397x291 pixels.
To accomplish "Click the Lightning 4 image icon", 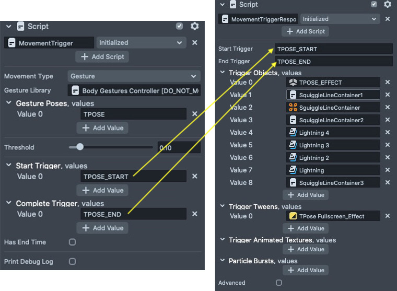I will coord(293,133).
